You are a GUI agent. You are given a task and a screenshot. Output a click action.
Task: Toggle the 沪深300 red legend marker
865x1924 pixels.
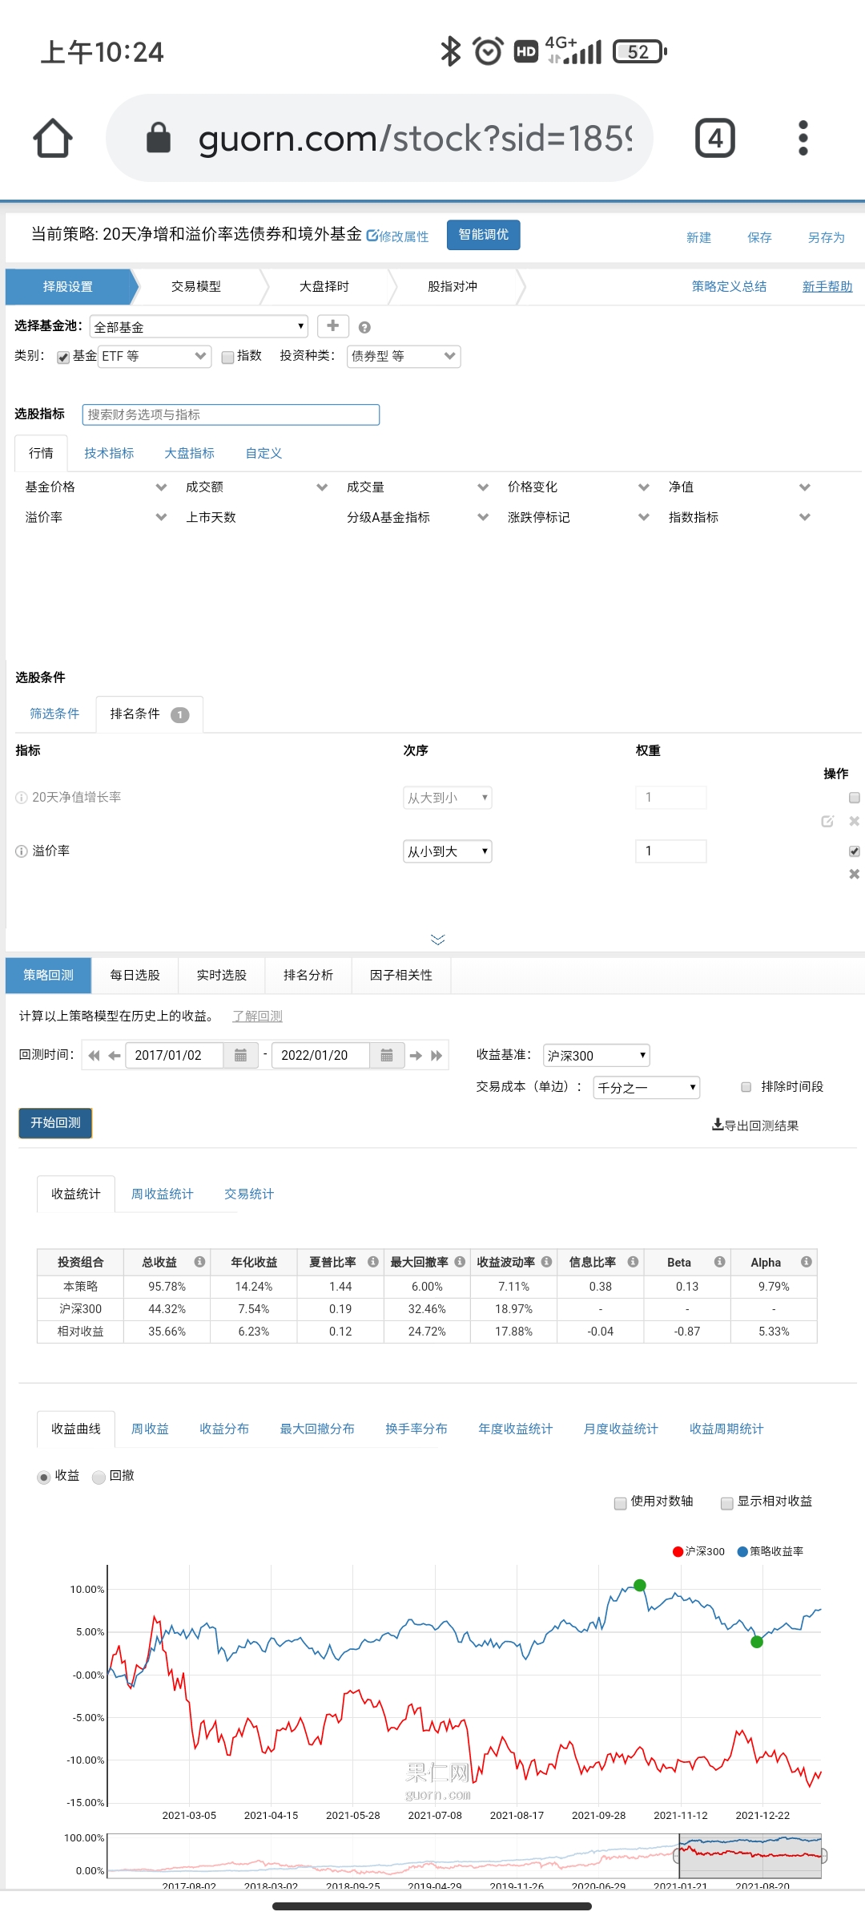(x=678, y=1551)
